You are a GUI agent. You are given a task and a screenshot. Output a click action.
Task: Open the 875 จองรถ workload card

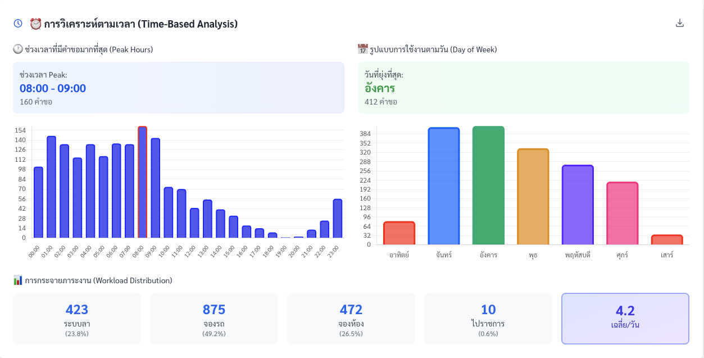click(214, 319)
